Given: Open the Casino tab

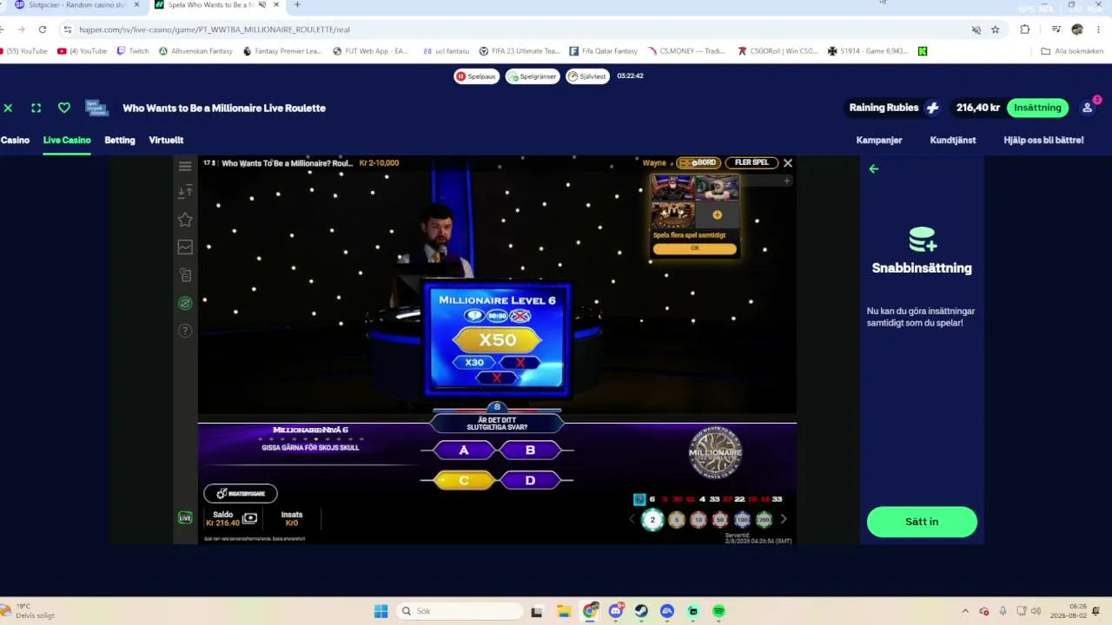Looking at the screenshot, I should (x=15, y=140).
